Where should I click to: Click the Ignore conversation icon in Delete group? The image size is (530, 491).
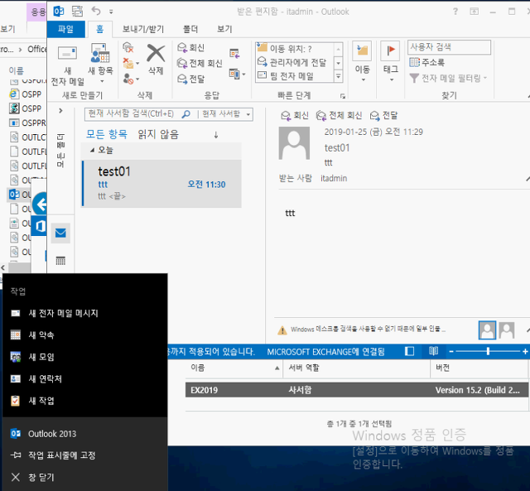(x=128, y=48)
